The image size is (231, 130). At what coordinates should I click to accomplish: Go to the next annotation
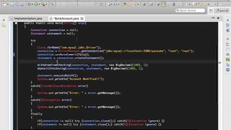[186, 4]
